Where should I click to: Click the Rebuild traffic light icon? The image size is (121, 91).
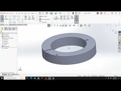click(73, 13)
